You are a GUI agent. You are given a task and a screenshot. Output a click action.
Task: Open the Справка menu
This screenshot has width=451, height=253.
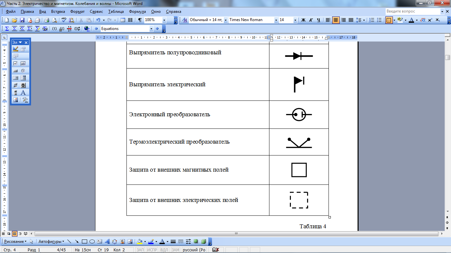[x=174, y=12]
